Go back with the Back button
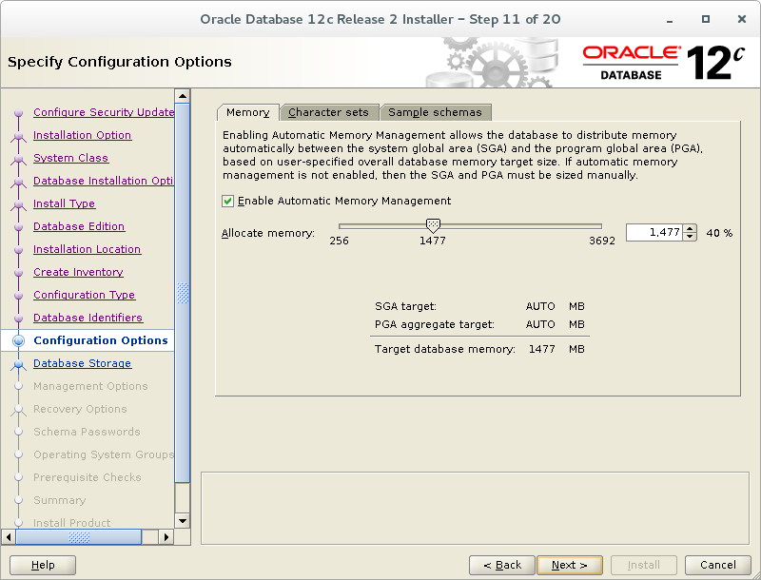This screenshot has width=761, height=580. pyautogui.click(x=502, y=565)
